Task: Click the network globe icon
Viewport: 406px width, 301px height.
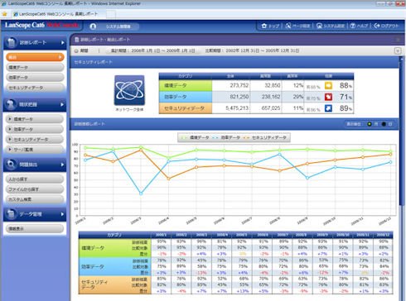Action: click(x=129, y=90)
